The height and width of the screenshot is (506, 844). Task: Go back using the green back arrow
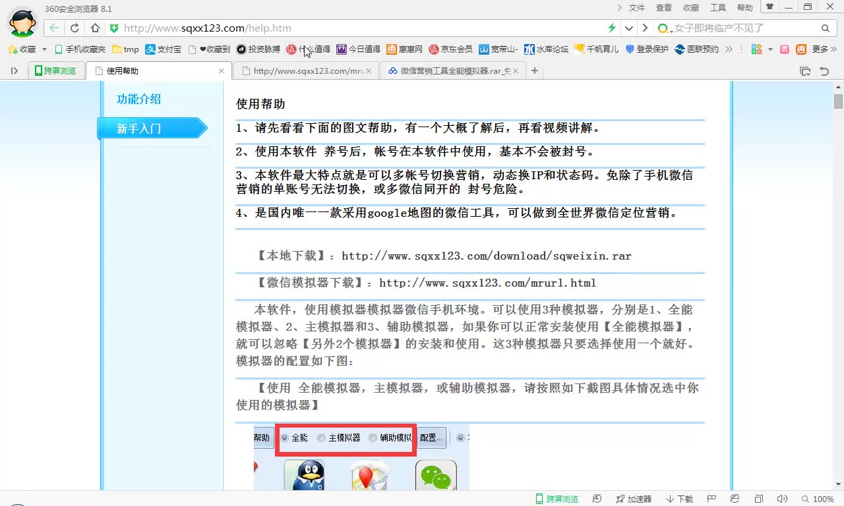click(54, 28)
